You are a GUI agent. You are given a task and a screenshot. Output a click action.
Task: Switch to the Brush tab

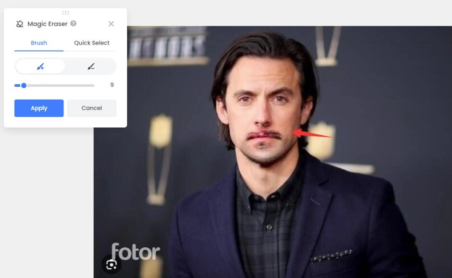39,43
